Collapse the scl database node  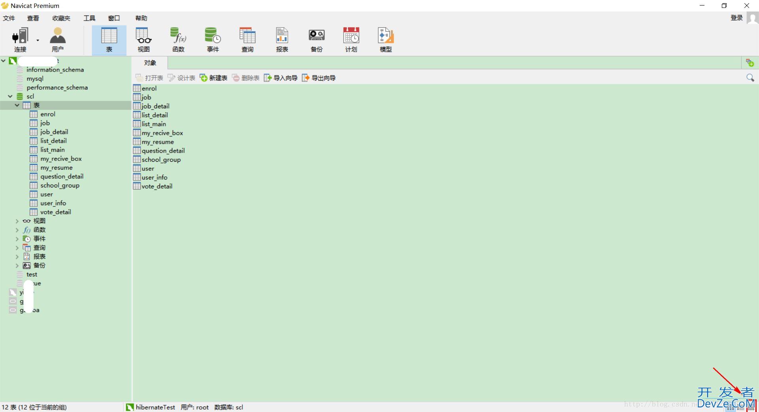click(x=10, y=96)
